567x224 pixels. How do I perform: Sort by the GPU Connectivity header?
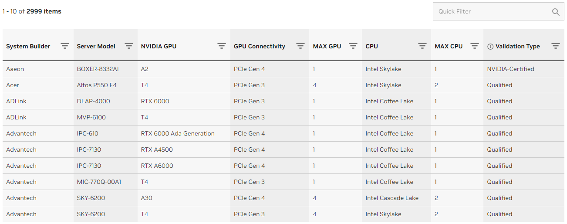click(x=260, y=46)
